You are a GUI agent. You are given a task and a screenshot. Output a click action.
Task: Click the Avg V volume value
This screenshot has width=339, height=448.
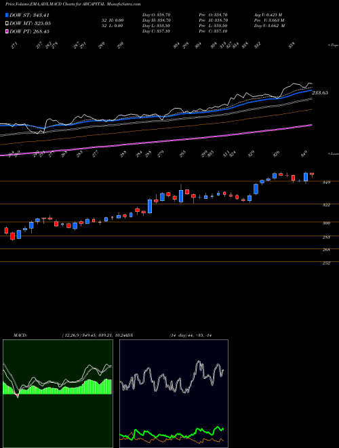pos(268,15)
